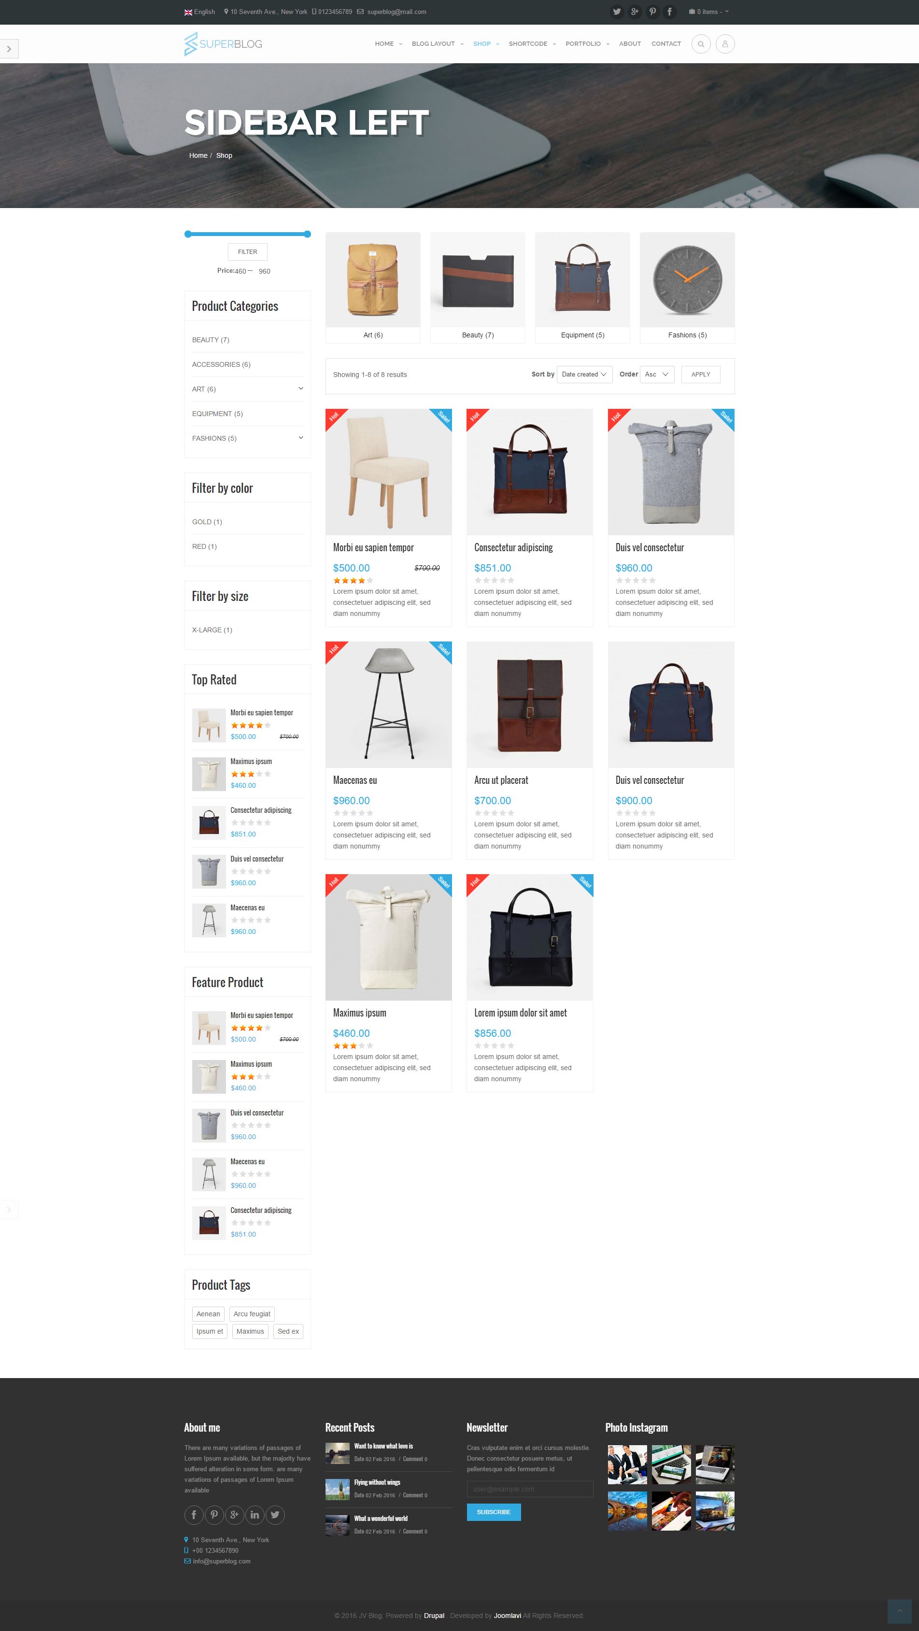The width and height of the screenshot is (919, 1631).
Task: Click the SUBSCRIBE newsletter button
Action: click(494, 1512)
